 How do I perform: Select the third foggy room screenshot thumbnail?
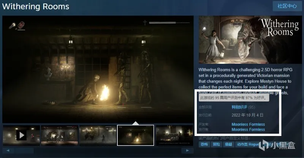[98, 135]
